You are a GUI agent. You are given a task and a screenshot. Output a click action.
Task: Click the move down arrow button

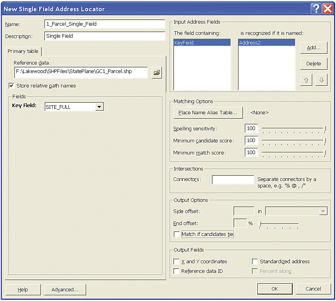pyautogui.click(x=321, y=80)
